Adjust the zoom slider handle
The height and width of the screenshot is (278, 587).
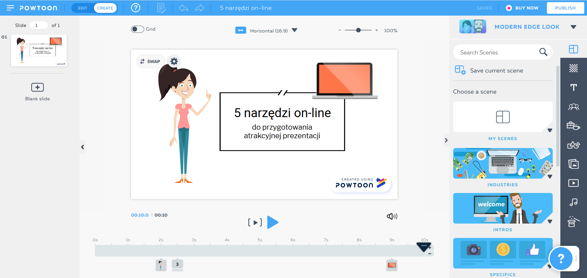(358, 30)
